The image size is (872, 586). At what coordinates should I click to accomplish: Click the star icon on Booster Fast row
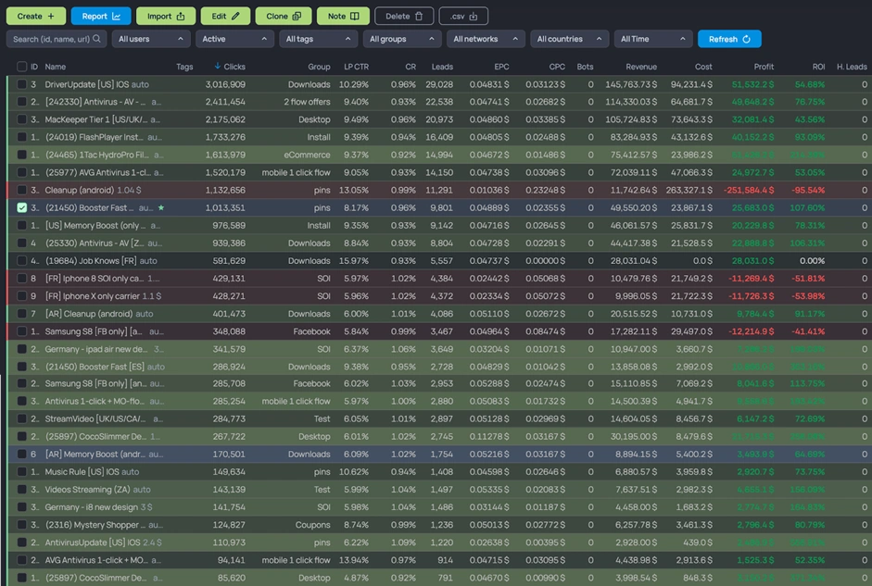point(161,208)
